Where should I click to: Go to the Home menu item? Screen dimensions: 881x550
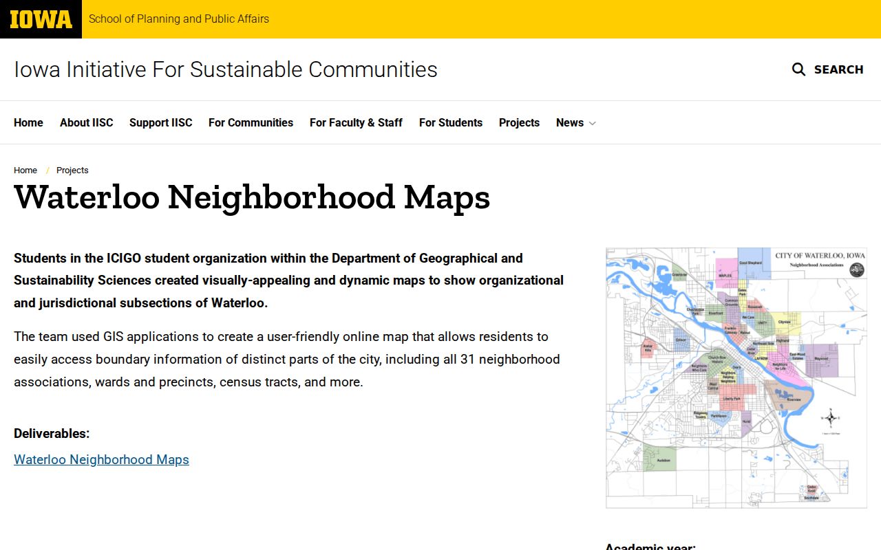tap(28, 122)
